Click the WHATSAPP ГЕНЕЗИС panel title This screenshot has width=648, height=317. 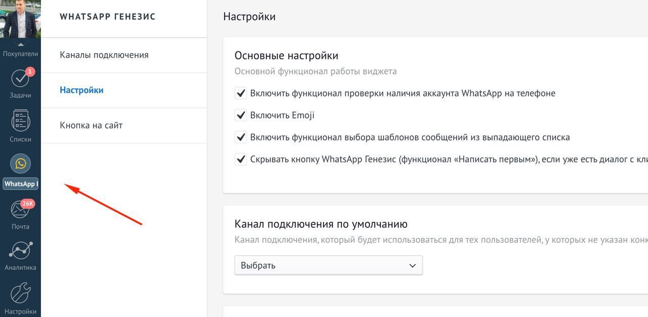(107, 17)
